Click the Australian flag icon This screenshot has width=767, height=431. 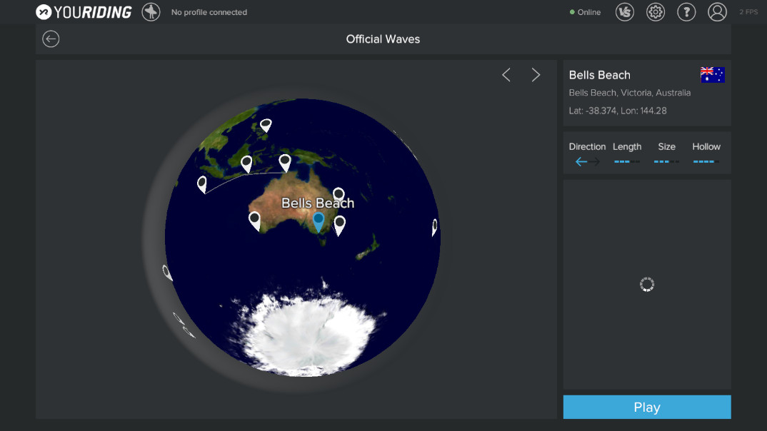[712, 75]
